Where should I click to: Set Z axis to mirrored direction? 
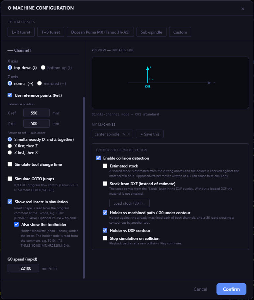point(39,84)
